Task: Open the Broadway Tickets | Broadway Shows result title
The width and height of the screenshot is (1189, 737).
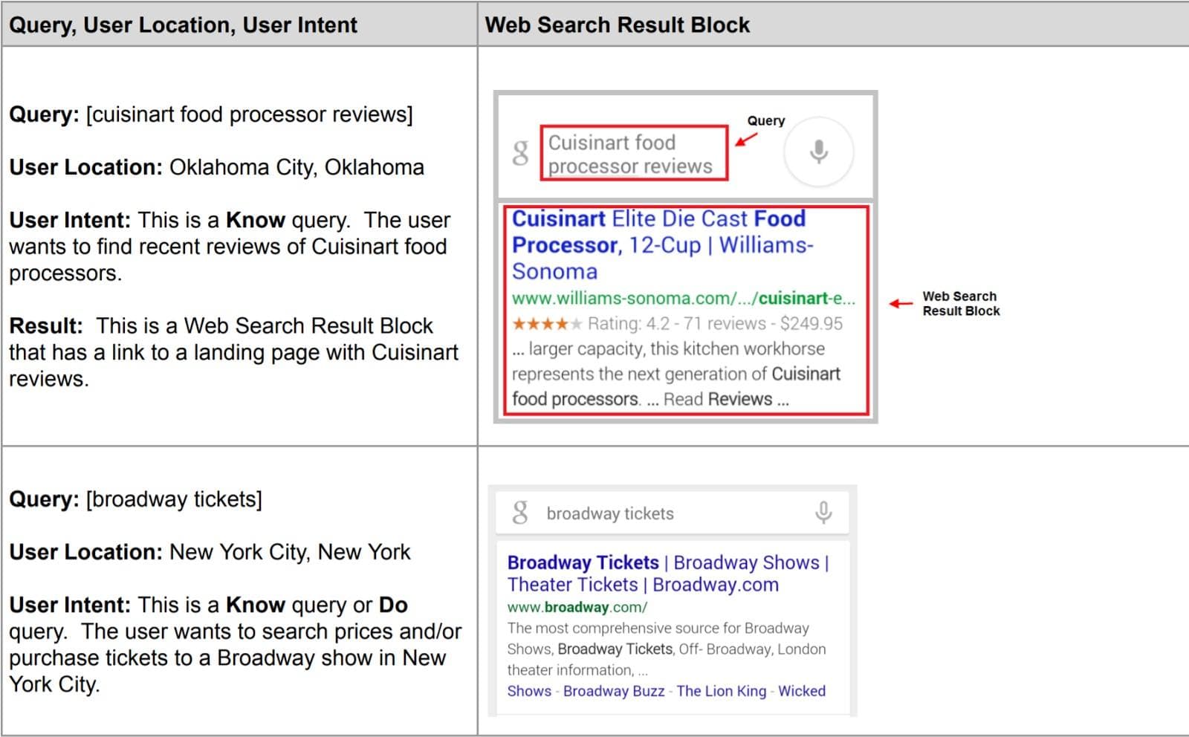Action: [x=667, y=573]
